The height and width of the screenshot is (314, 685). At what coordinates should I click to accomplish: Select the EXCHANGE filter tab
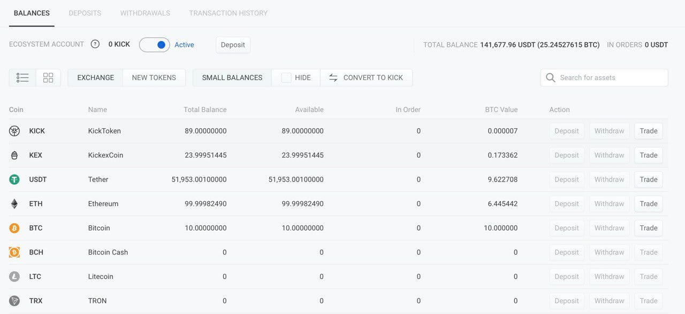(x=95, y=77)
